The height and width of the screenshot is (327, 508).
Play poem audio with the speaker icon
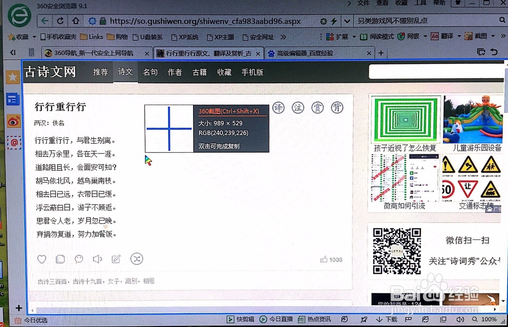click(x=98, y=259)
